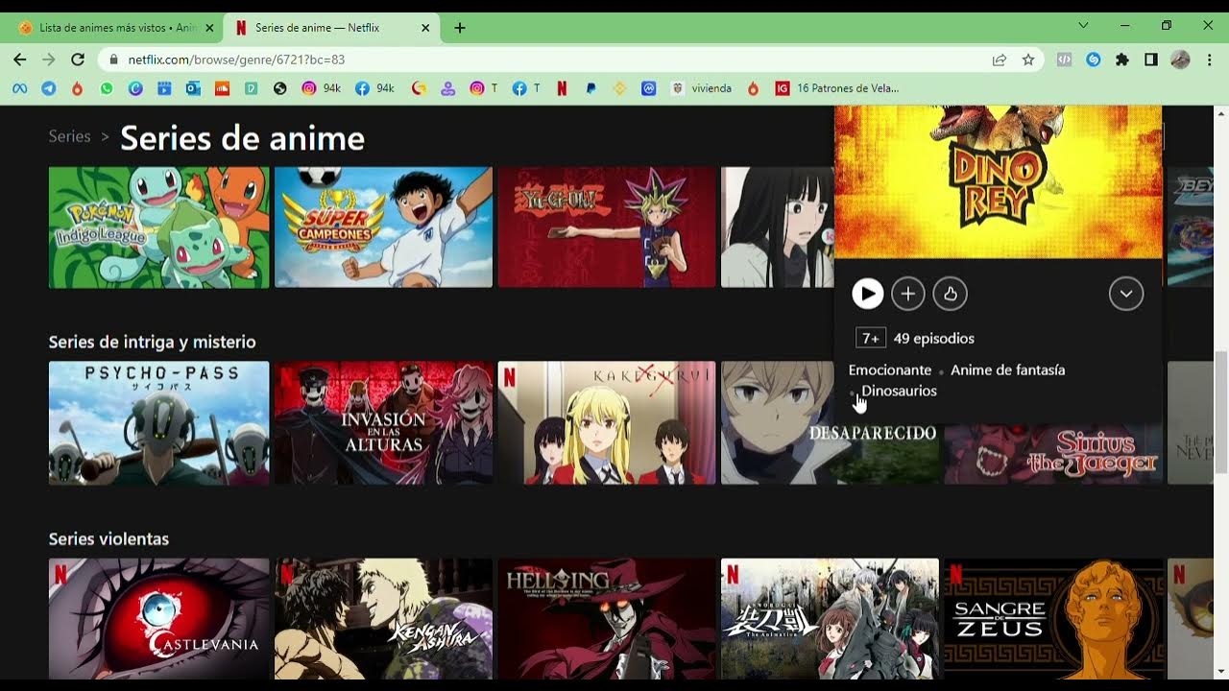
Task: Click the share page icon in address bar
Action: pyautogui.click(x=1000, y=60)
